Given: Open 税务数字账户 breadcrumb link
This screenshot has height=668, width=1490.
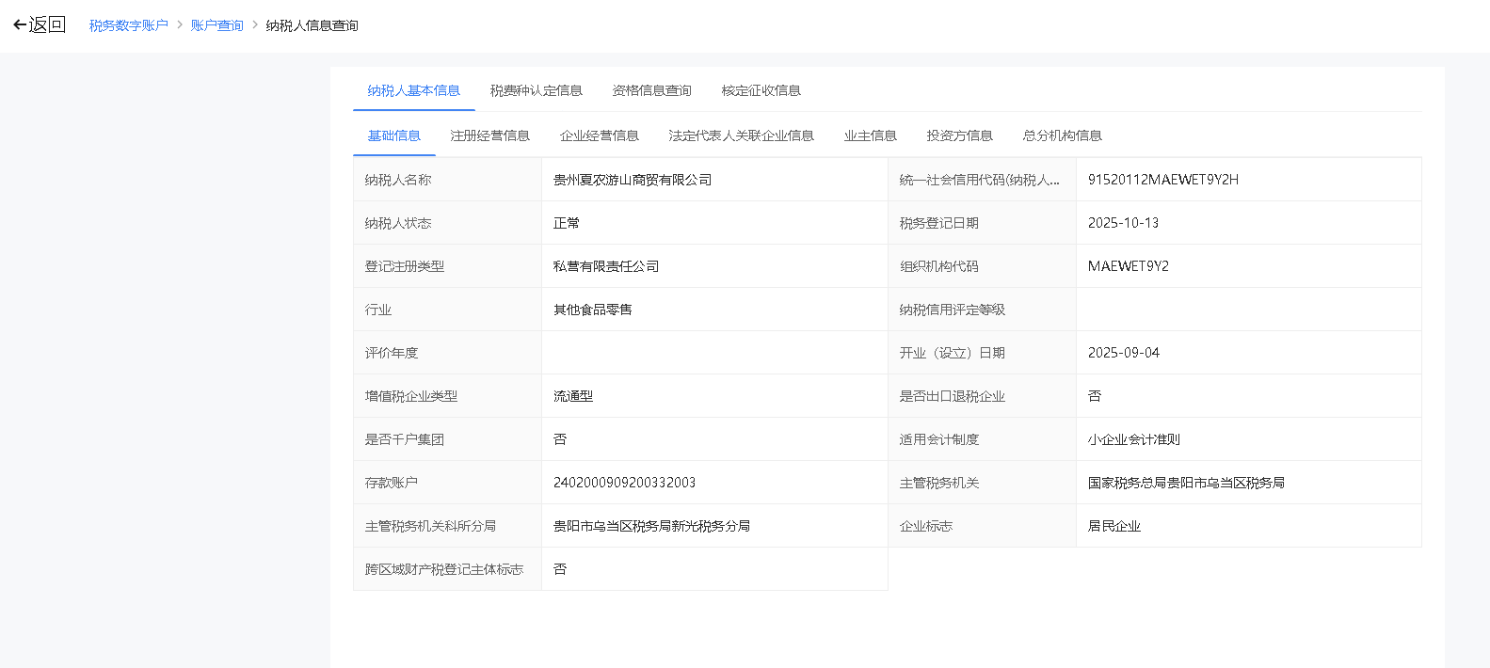Looking at the screenshot, I should 128,25.
